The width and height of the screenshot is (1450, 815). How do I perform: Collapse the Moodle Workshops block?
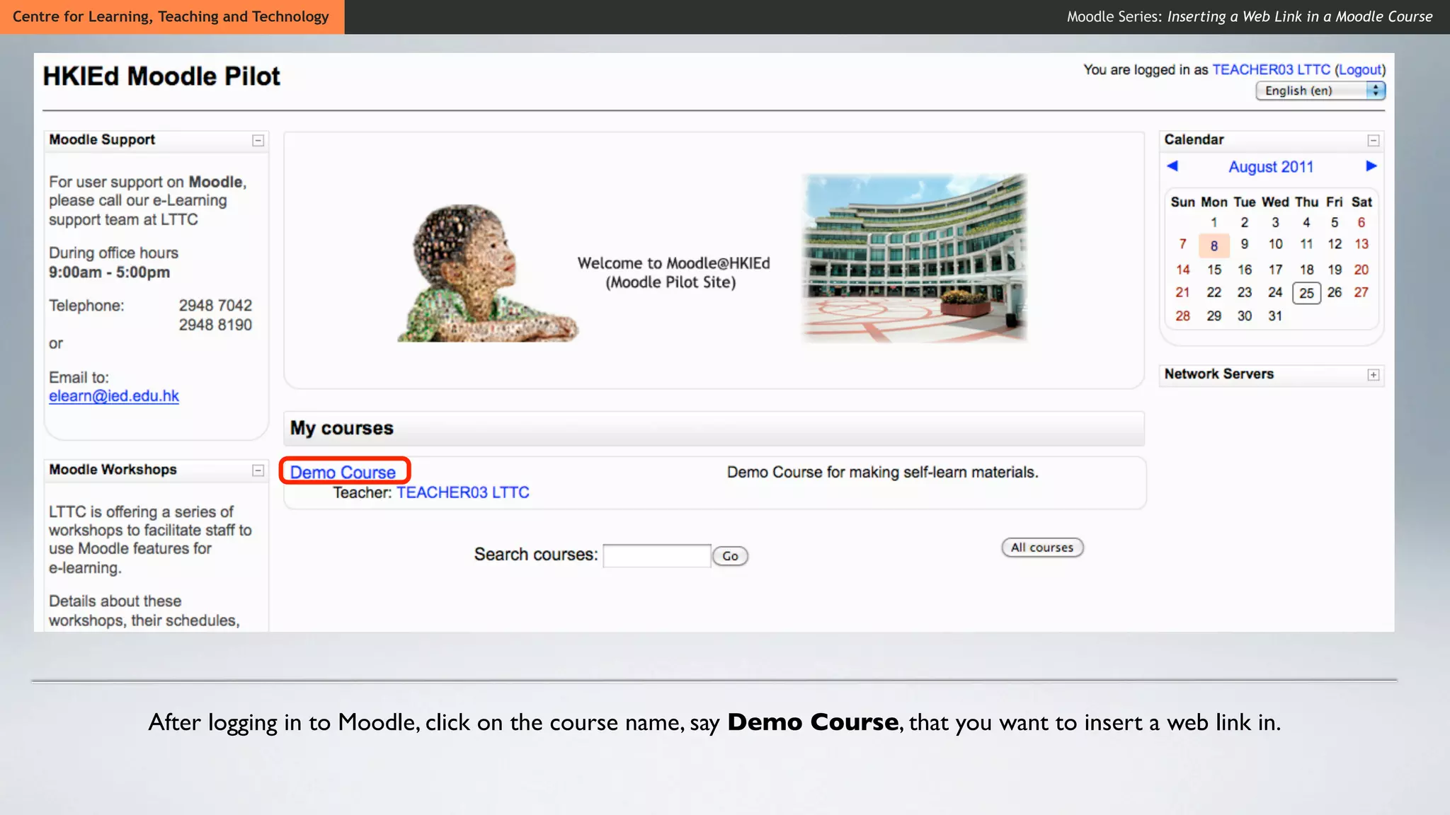coord(258,470)
